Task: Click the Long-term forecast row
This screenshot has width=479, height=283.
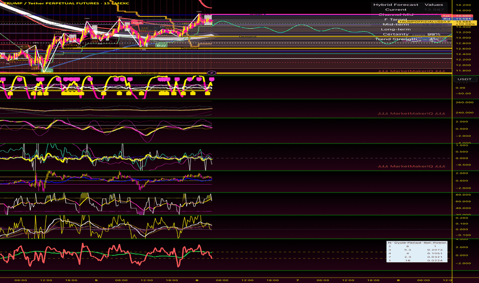Action: coord(409,29)
